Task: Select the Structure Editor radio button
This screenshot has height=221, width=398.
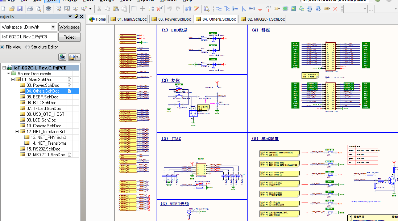Action: click(28, 47)
